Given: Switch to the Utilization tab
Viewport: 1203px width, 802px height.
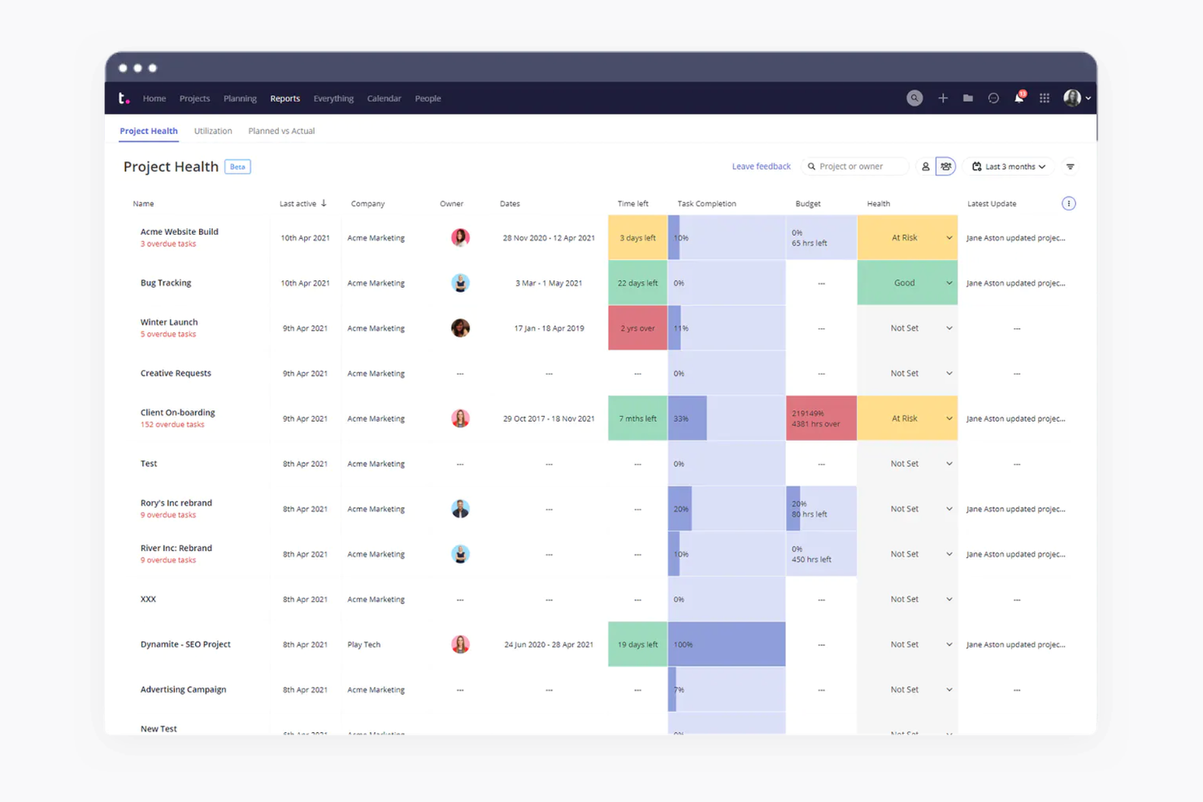Looking at the screenshot, I should click(213, 131).
